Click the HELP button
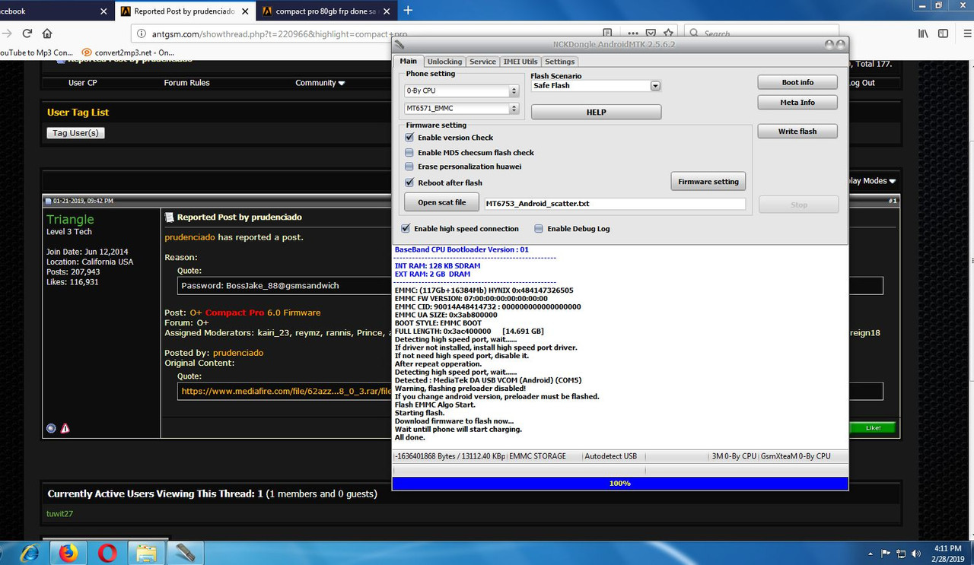Screen dimensions: 974x565 [x=596, y=112]
